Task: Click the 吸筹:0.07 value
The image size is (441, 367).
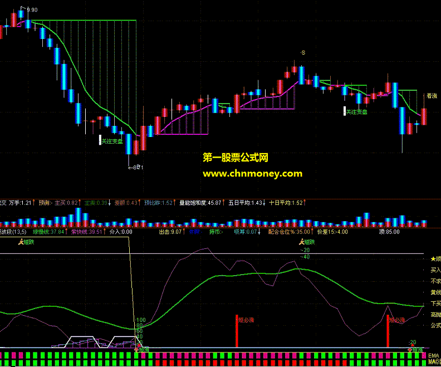Action: [246, 232]
